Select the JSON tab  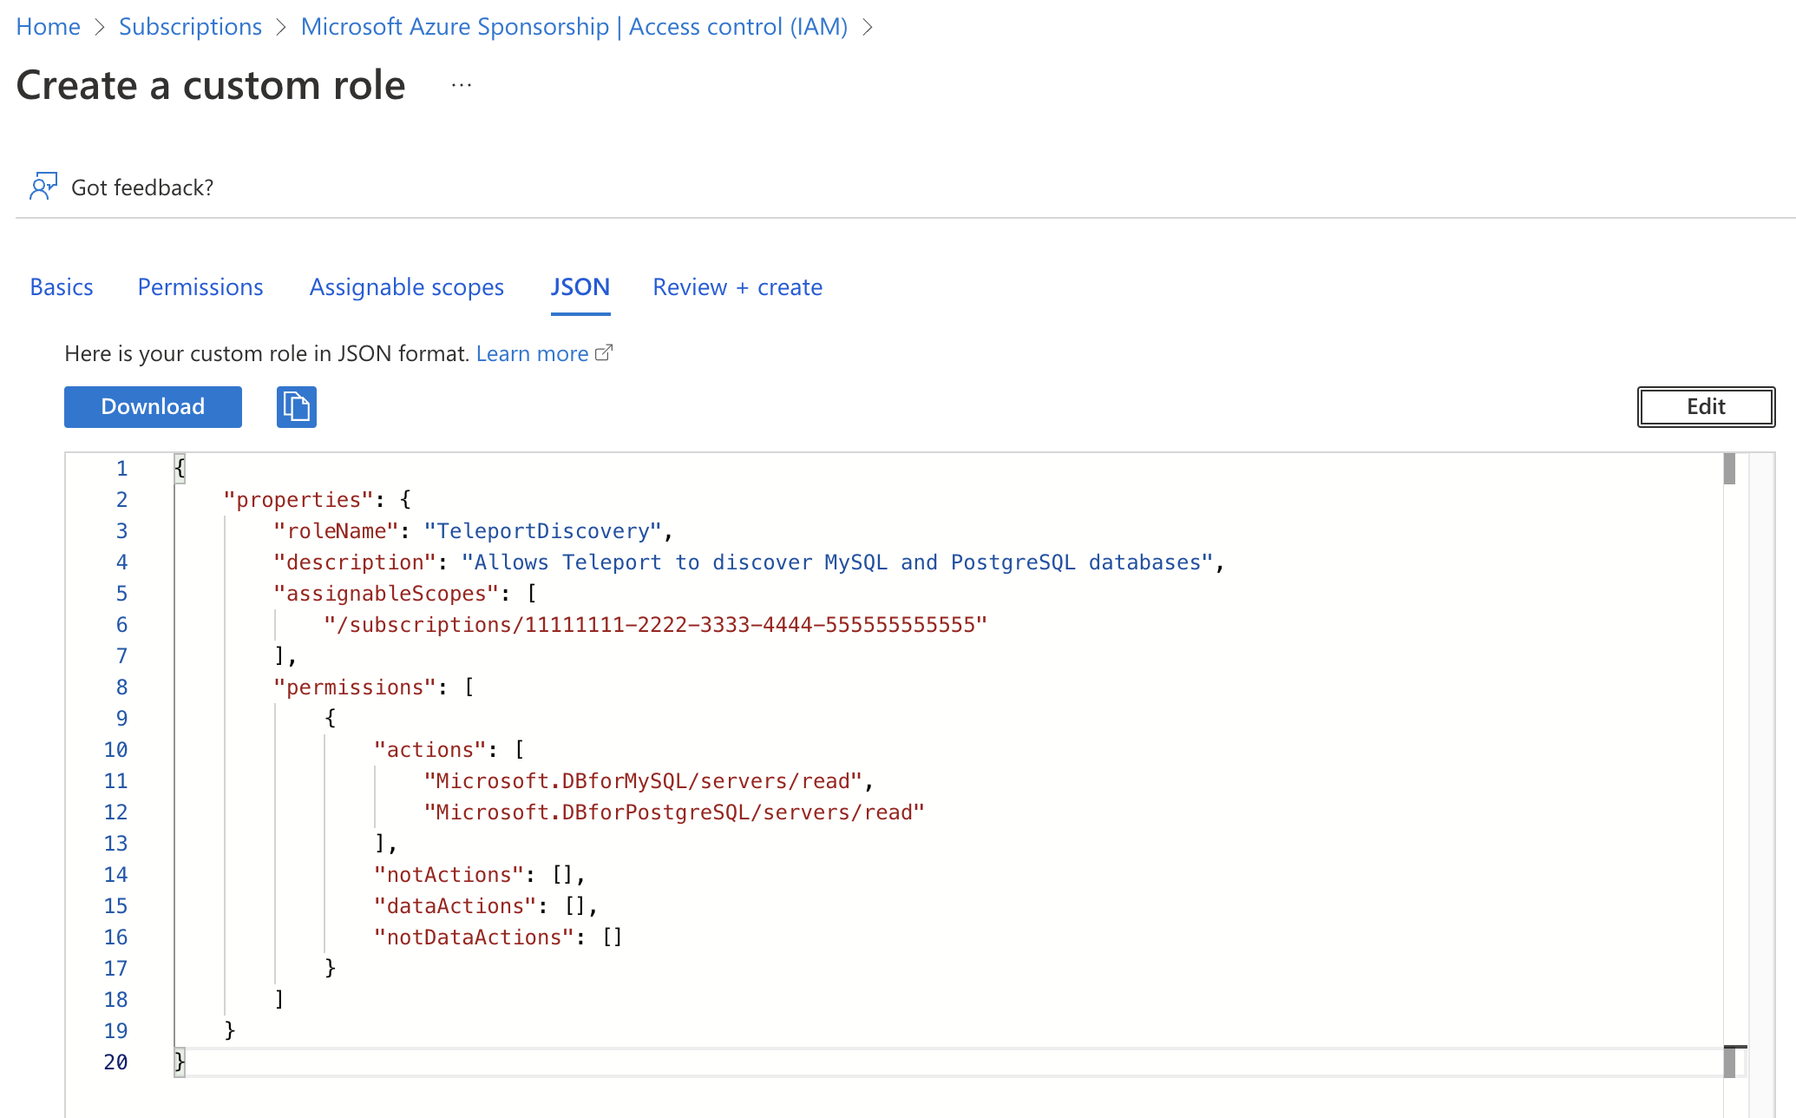pos(580,286)
